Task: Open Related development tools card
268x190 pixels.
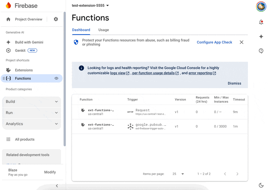Action: click(31, 156)
